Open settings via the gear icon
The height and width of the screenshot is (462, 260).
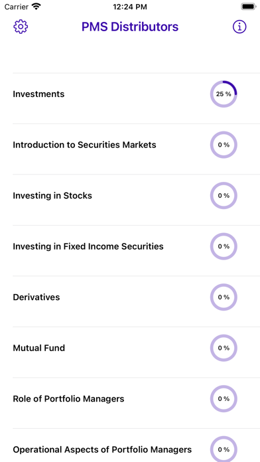[21, 27]
